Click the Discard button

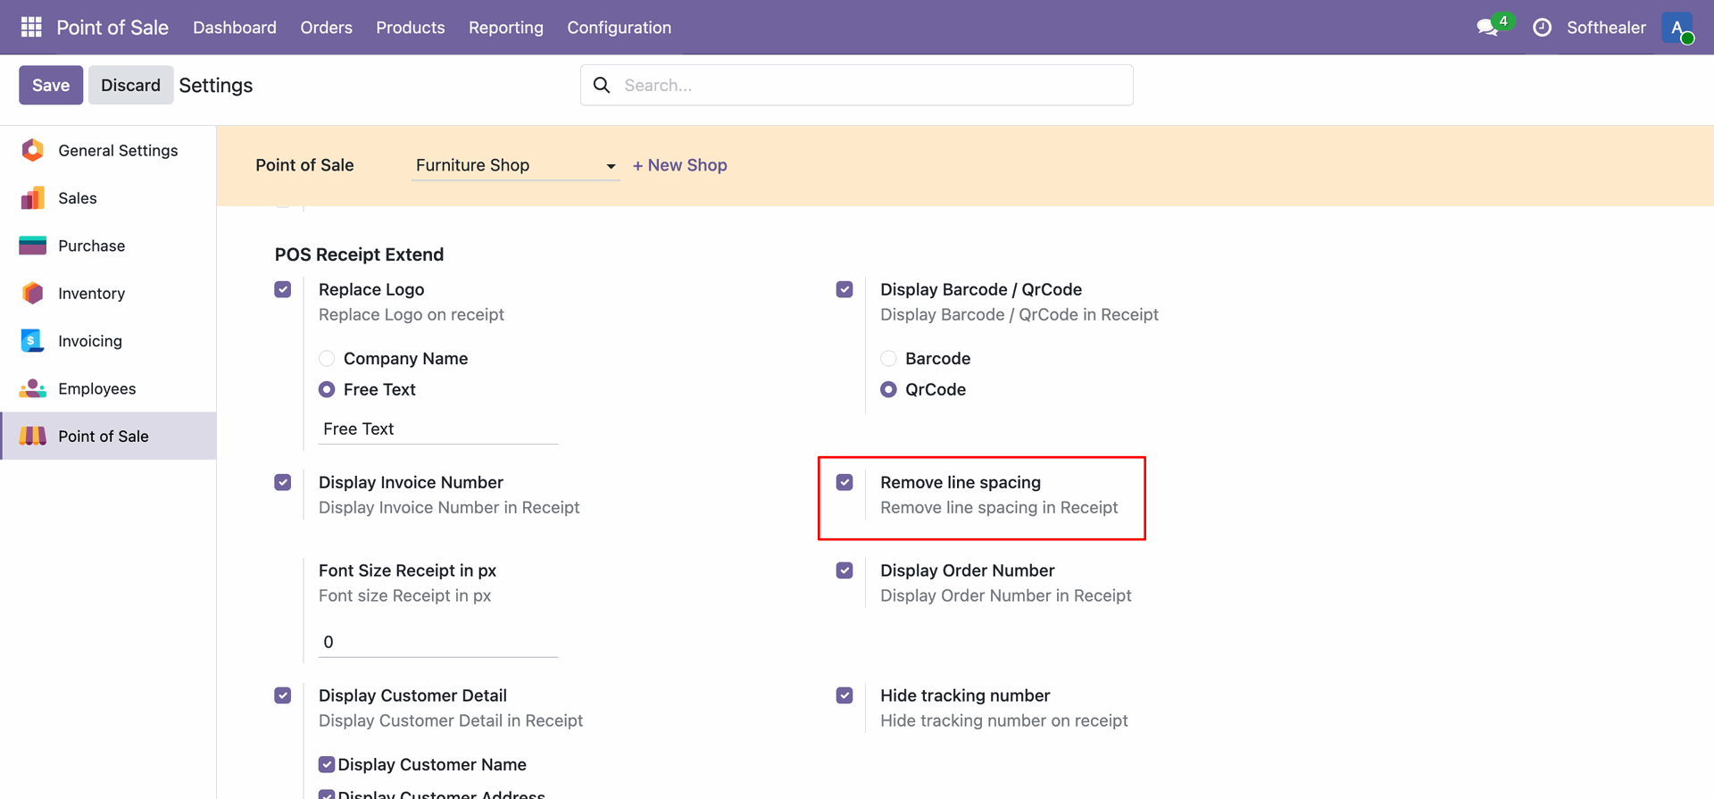tap(130, 85)
